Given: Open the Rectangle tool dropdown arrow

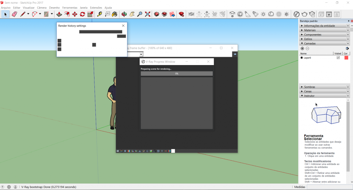Looking at the screenshot, I should (52, 14).
